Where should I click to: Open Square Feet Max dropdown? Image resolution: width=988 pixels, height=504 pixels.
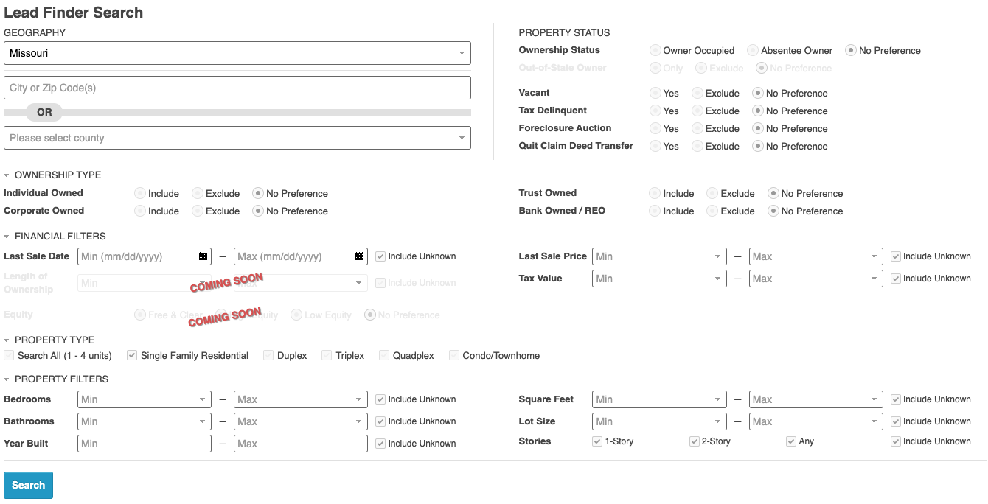tap(816, 399)
